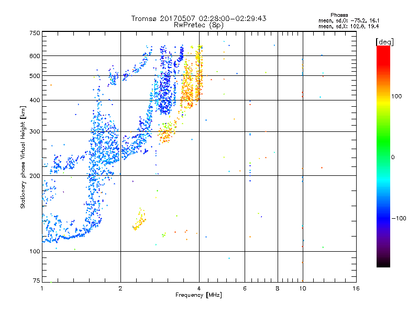Screen dimensions: 419x314
Task: Click the y-axis label "750"
Action: pyautogui.click(x=35, y=33)
